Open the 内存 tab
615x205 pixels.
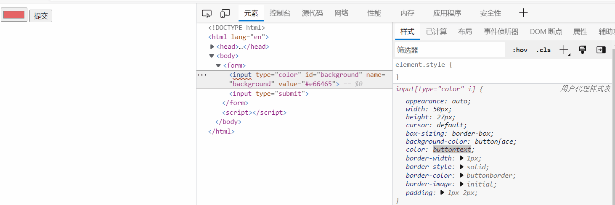[407, 13]
